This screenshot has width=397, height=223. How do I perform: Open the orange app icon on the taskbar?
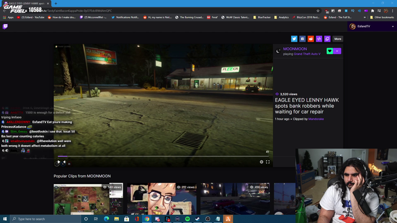[x=228, y=219]
